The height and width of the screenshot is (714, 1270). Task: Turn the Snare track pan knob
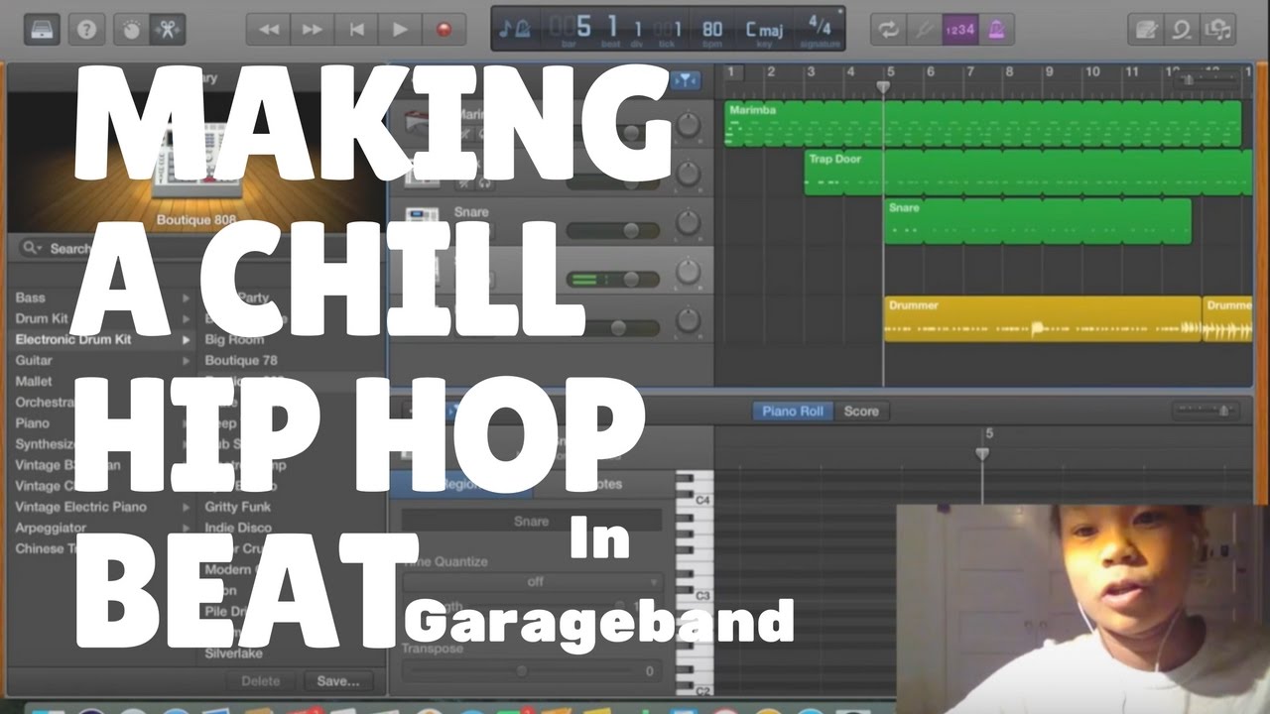click(688, 221)
